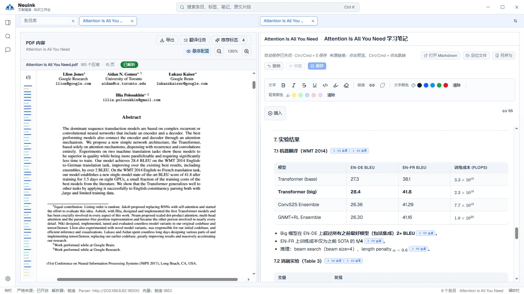The height and width of the screenshot is (294, 524).
Task: Open the 插入 insert menu
Action: click(275, 113)
